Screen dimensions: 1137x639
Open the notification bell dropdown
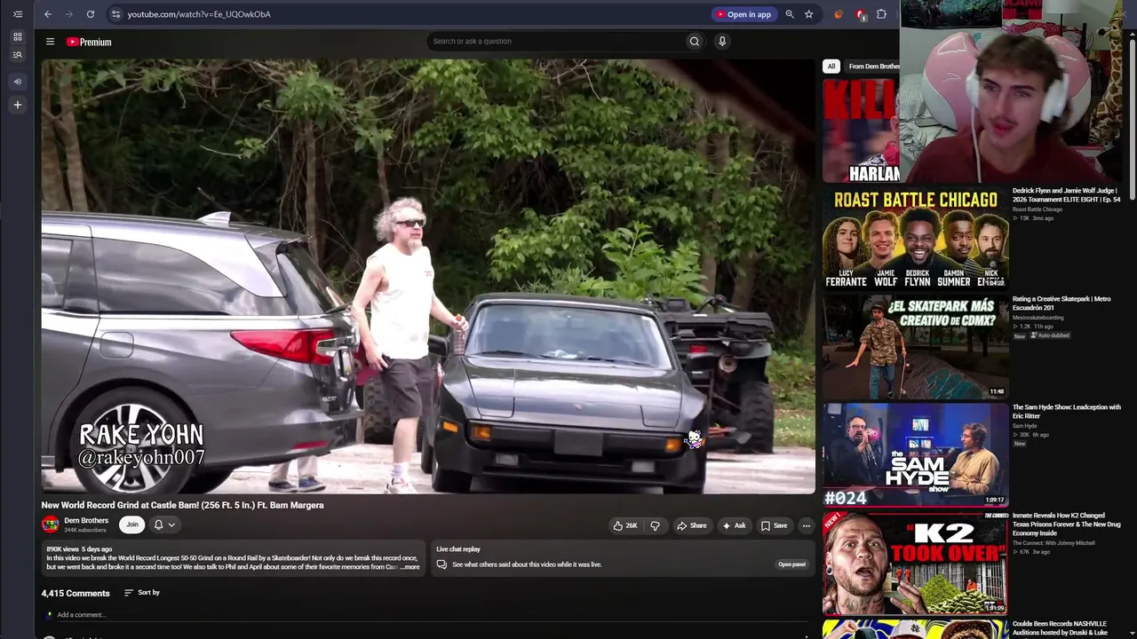point(164,525)
